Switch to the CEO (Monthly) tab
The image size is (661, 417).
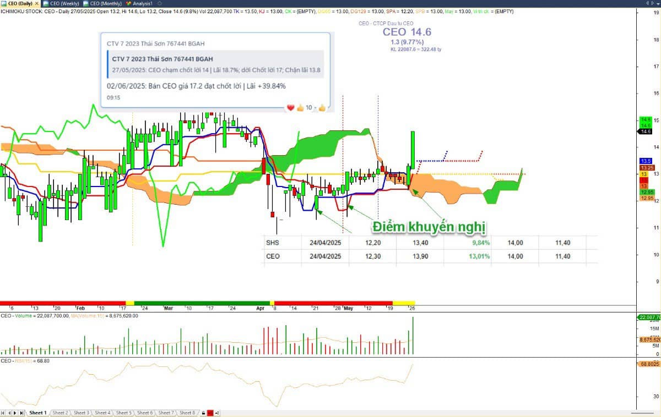(x=102, y=3)
